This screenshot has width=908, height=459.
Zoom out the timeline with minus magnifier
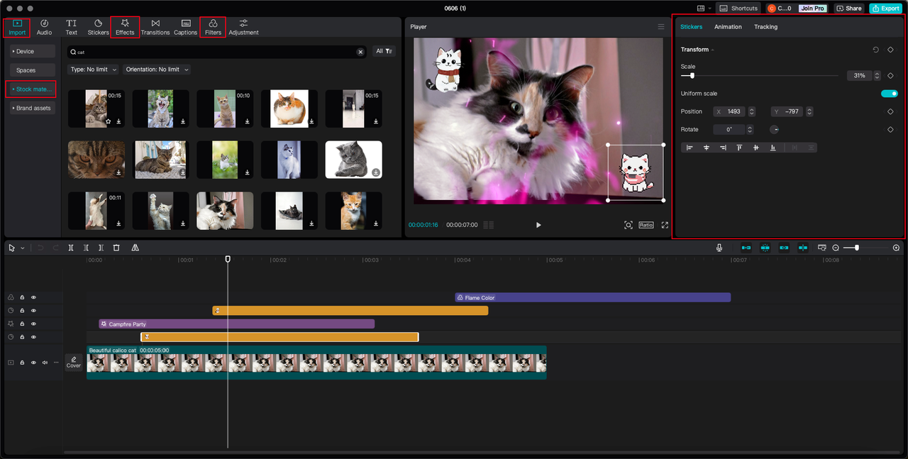[x=836, y=248]
